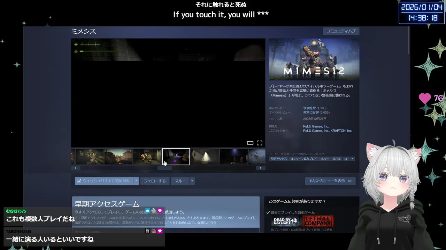Click the pink heart like counter
The height and width of the screenshot is (250, 446).
coord(425,99)
